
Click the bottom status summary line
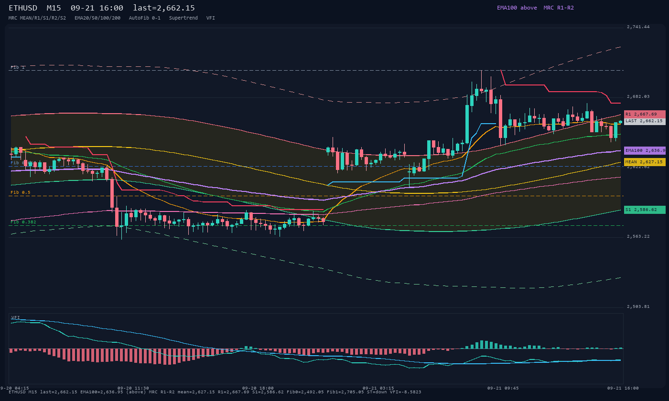215,392
